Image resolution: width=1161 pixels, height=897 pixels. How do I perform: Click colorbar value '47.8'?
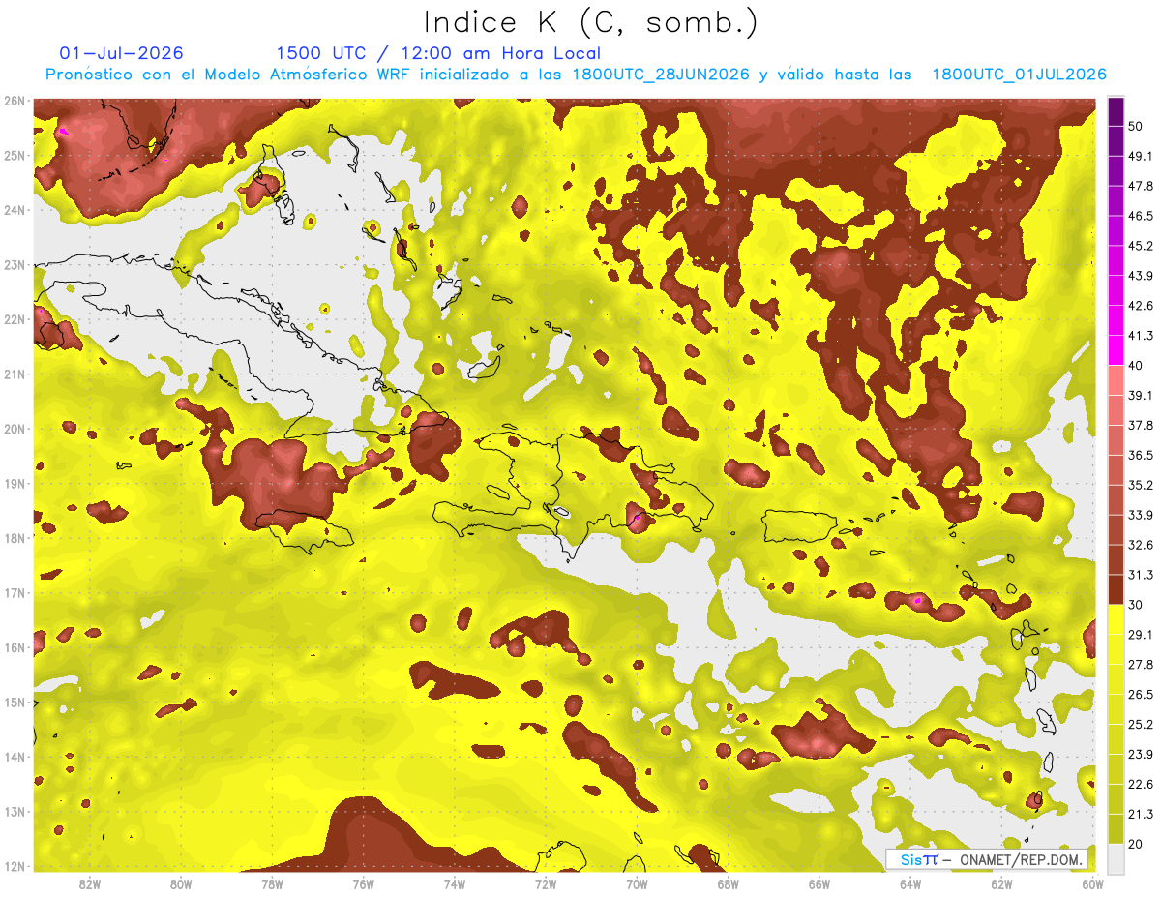1141,185
